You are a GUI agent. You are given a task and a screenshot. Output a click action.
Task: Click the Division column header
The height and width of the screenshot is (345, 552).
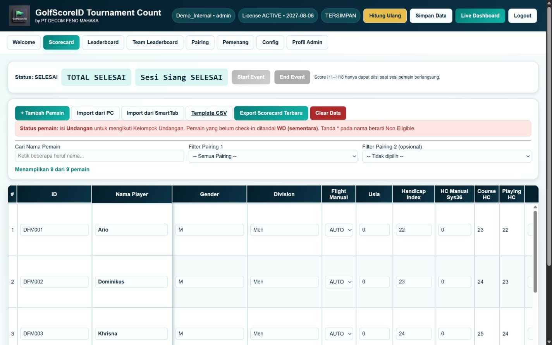tap(284, 194)
